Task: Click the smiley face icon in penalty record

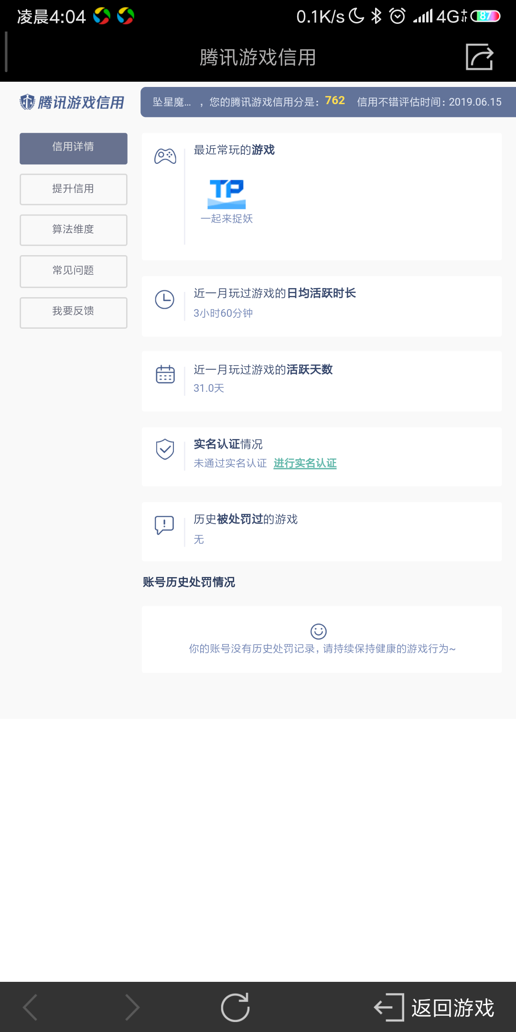Action: [319, 631]
